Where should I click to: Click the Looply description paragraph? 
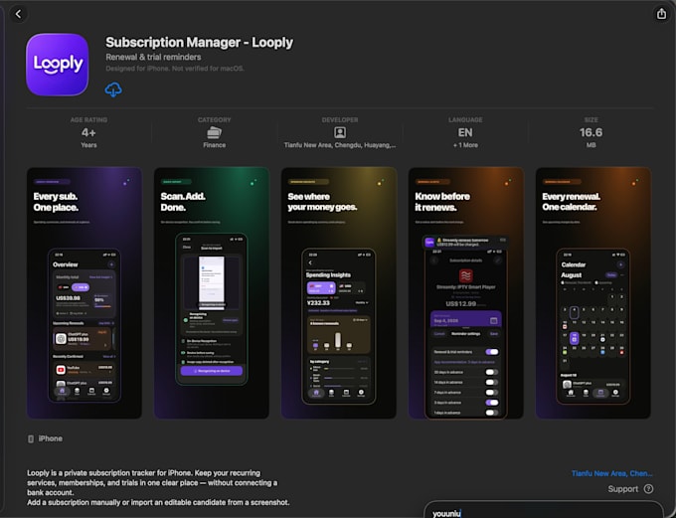click(x=158, y=488)
